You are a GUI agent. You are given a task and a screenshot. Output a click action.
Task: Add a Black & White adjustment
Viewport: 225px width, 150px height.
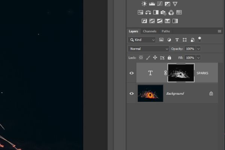(156, 12)
